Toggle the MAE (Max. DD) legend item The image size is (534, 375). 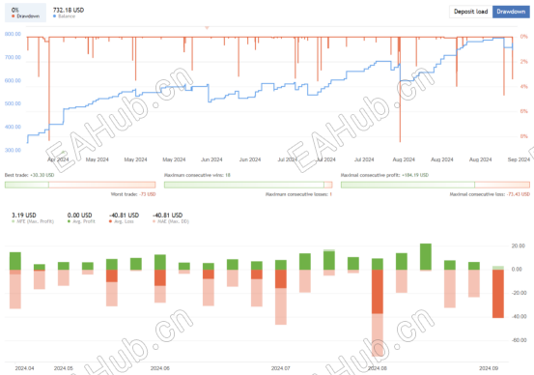(171, 221)
